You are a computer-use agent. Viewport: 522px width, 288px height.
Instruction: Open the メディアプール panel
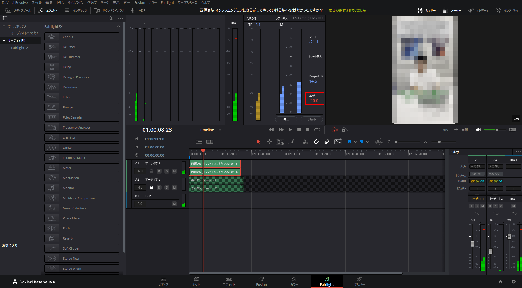coord(19,10)
